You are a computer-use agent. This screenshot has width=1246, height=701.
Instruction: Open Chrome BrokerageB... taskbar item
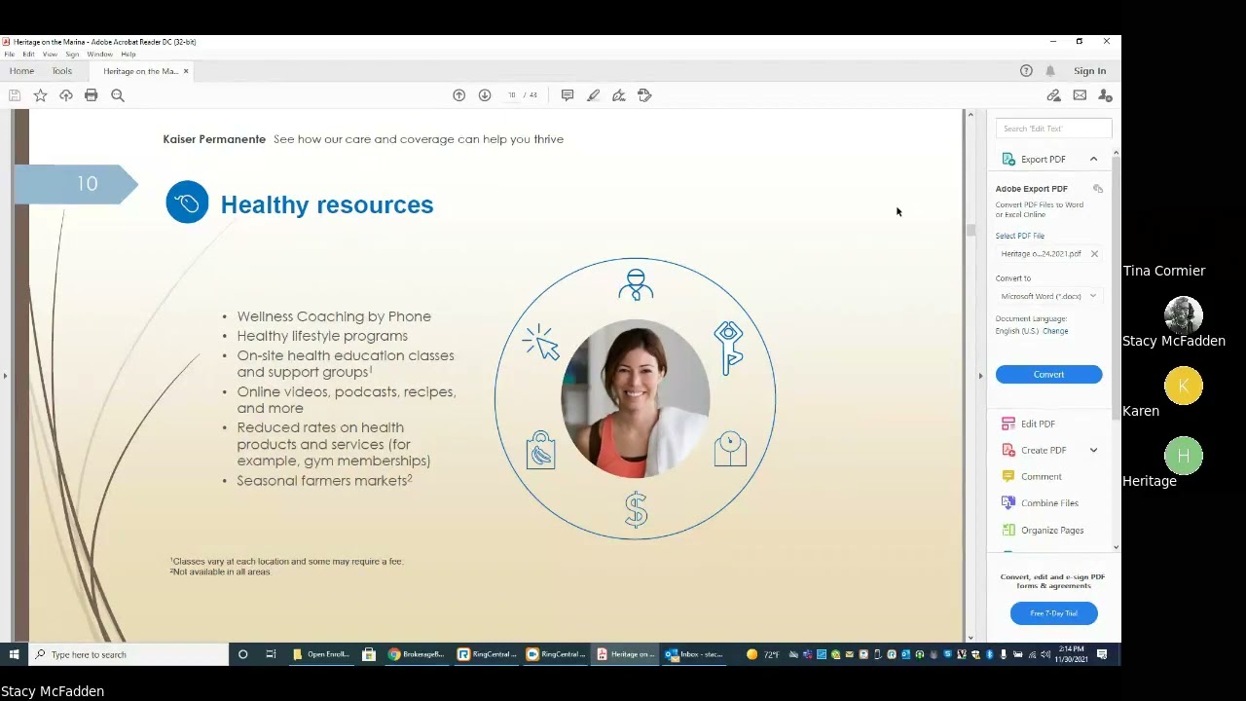[x=416, y=654]
